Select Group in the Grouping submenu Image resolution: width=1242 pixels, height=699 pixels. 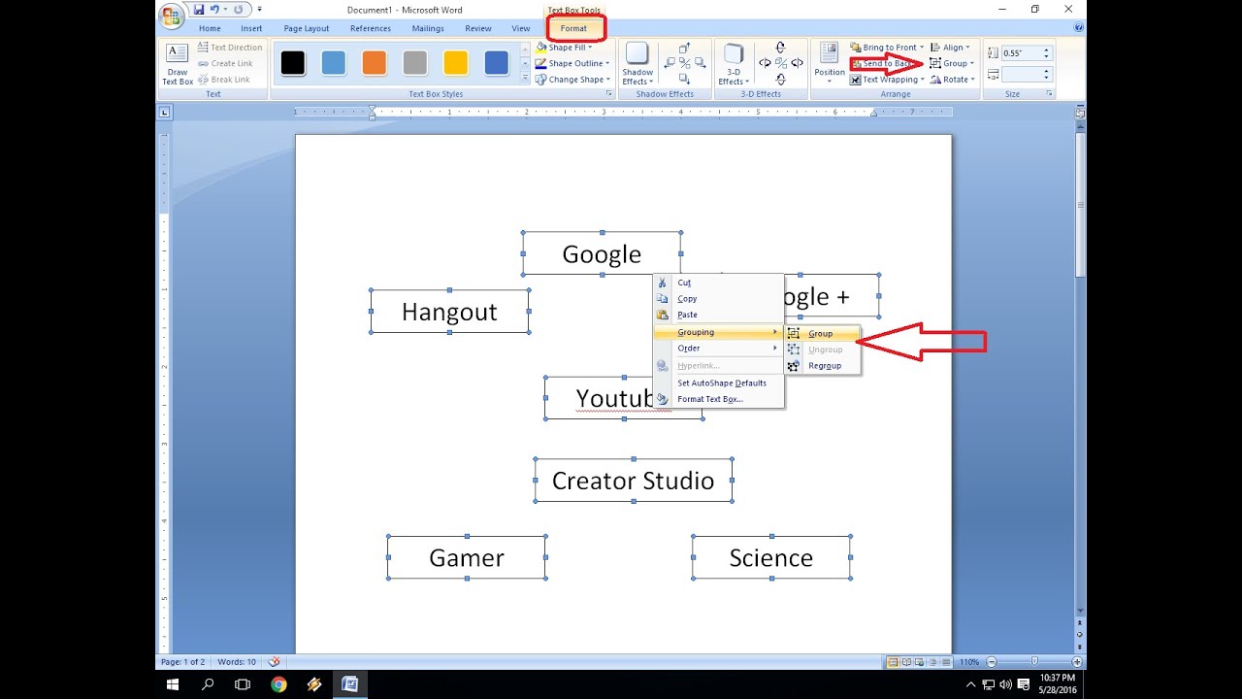(x=822, y=333)
